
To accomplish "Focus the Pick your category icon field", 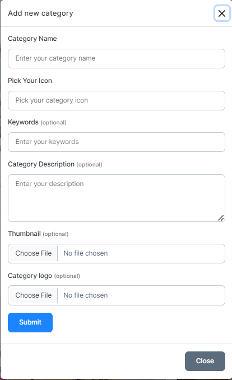I will pyautogui.click(x=117, y=100).
